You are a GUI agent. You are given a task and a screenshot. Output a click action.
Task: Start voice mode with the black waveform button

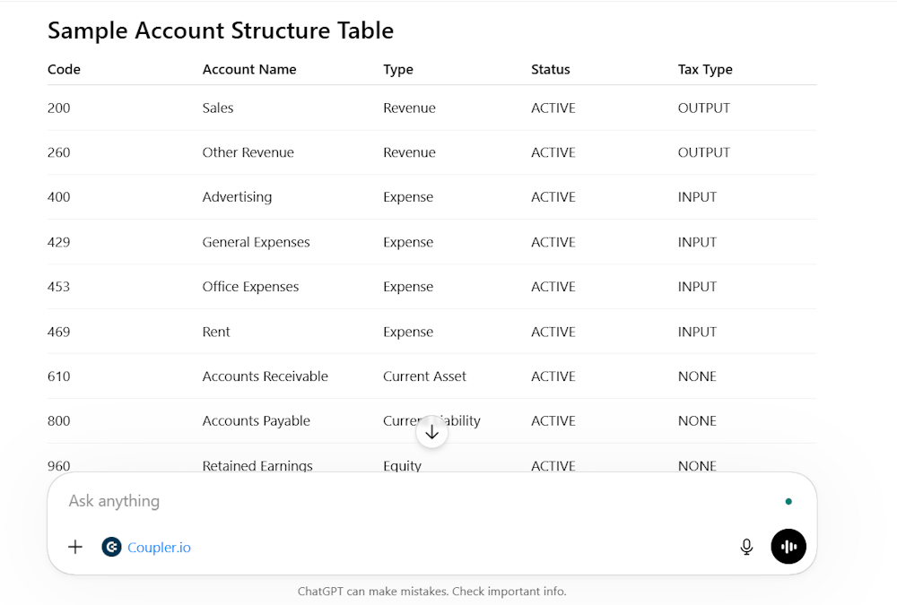[x=788, y=547]
